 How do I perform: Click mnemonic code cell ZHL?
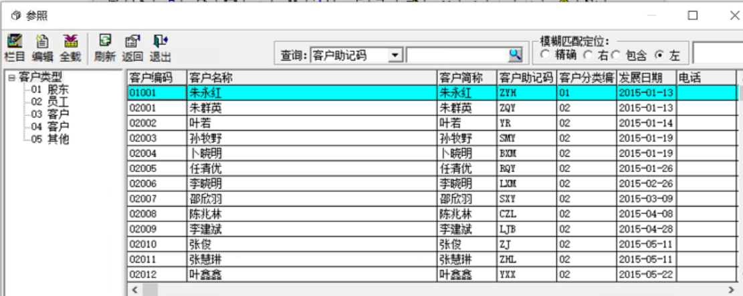pos(526,259)
